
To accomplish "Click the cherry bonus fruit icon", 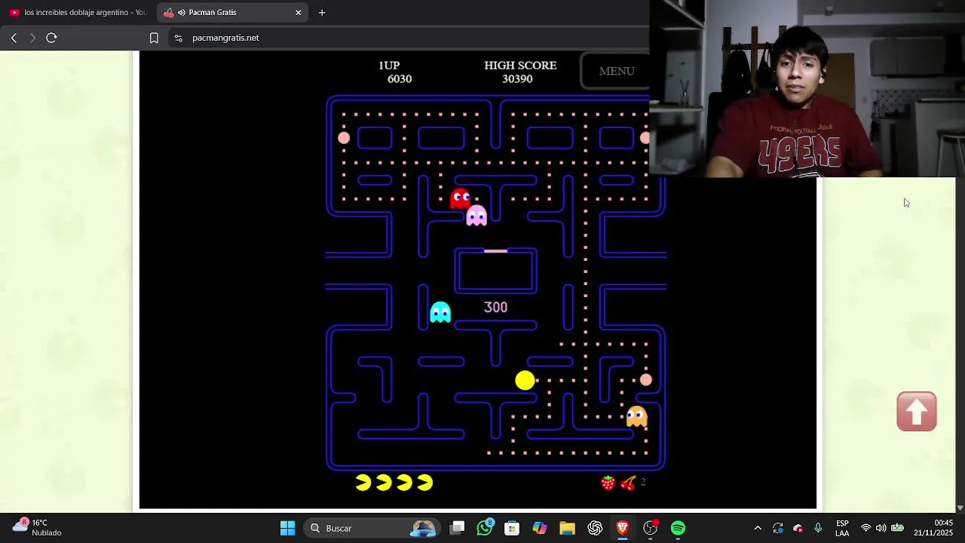I will pos(628,483).
